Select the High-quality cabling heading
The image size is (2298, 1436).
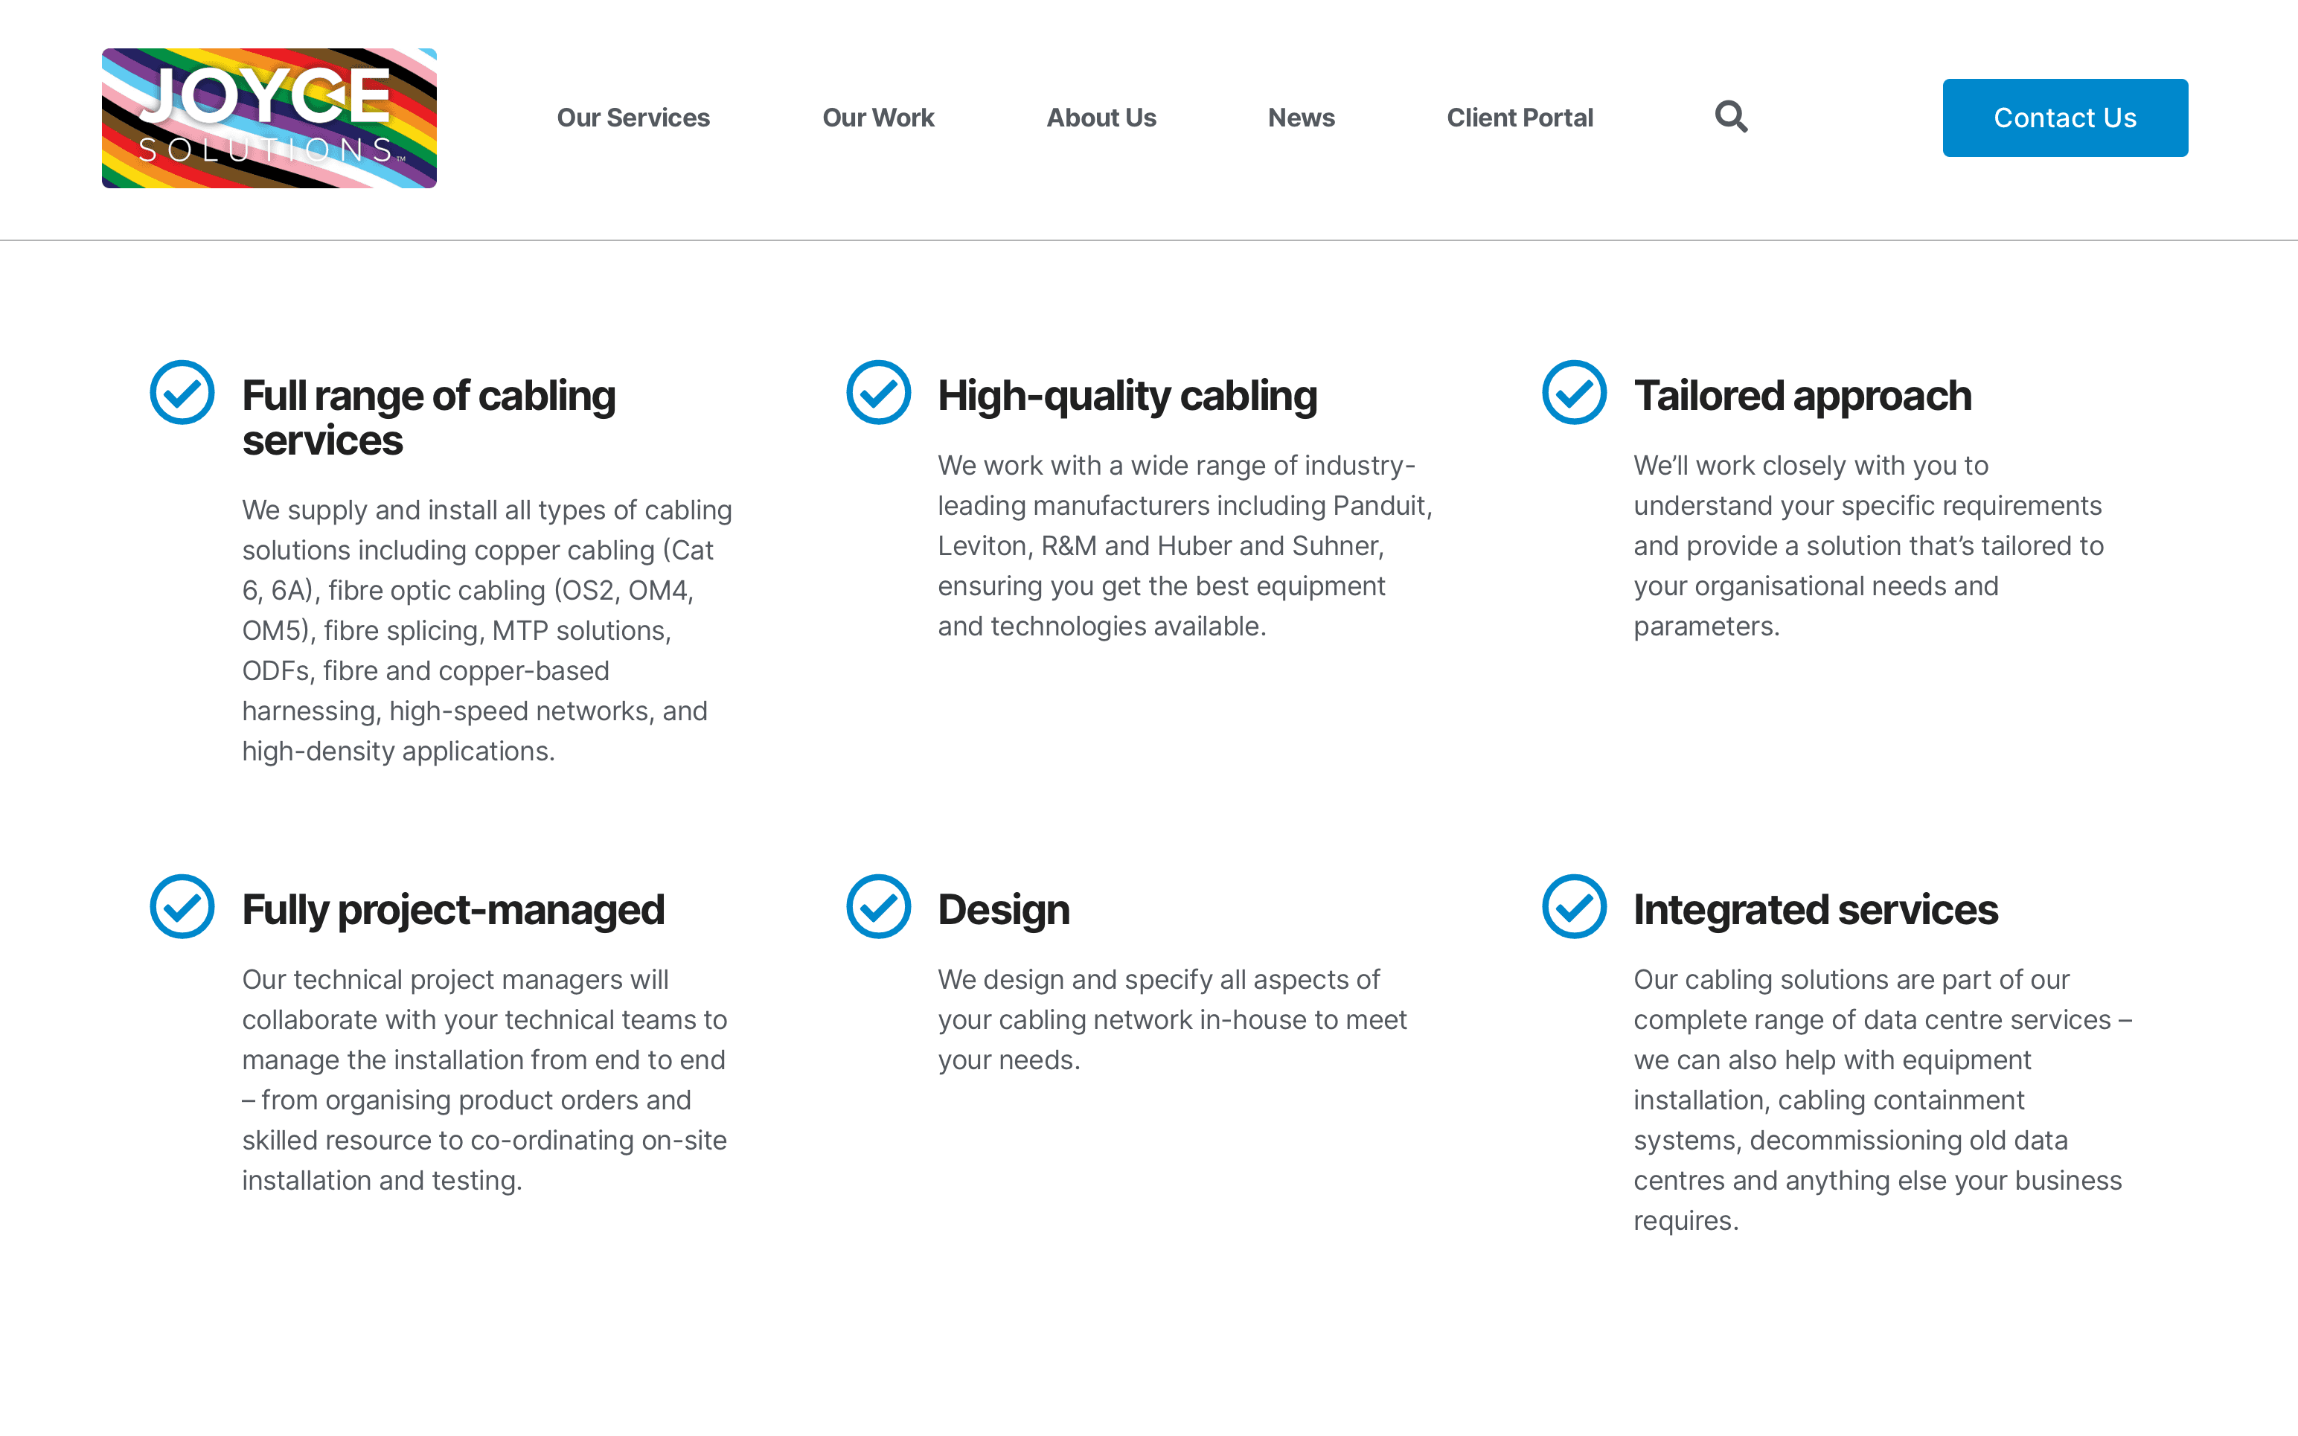click(1127, 396)
